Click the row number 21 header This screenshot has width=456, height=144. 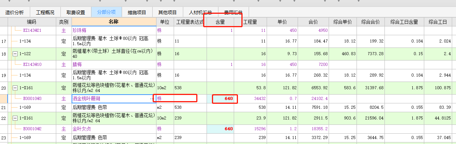(4, 108)
